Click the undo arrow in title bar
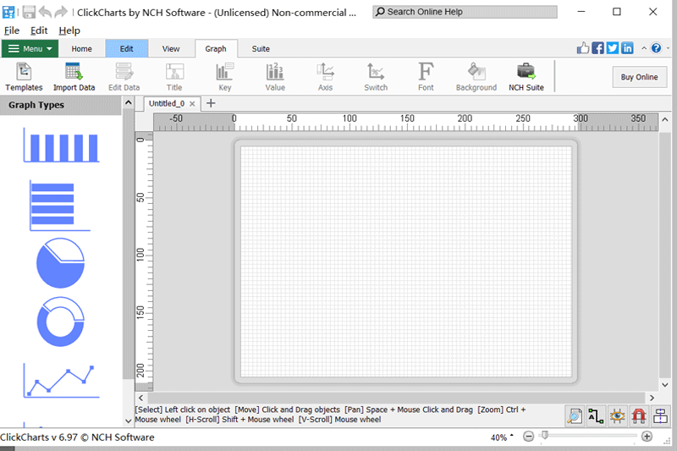This screenshot has width=677, height=451. (45, 12)
